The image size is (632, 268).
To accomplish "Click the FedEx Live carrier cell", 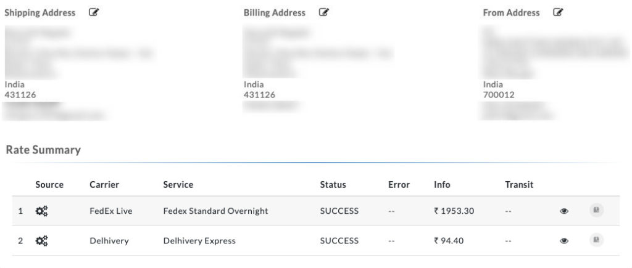I will (x=111, y=211).
